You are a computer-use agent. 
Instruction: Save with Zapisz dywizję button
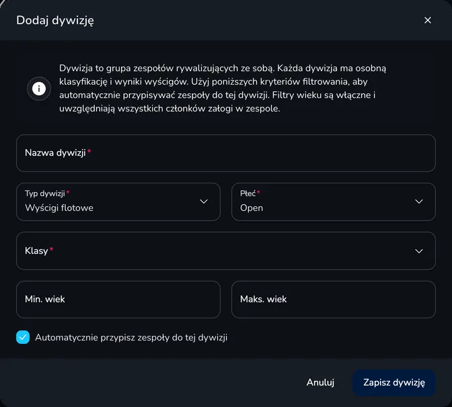394,383
